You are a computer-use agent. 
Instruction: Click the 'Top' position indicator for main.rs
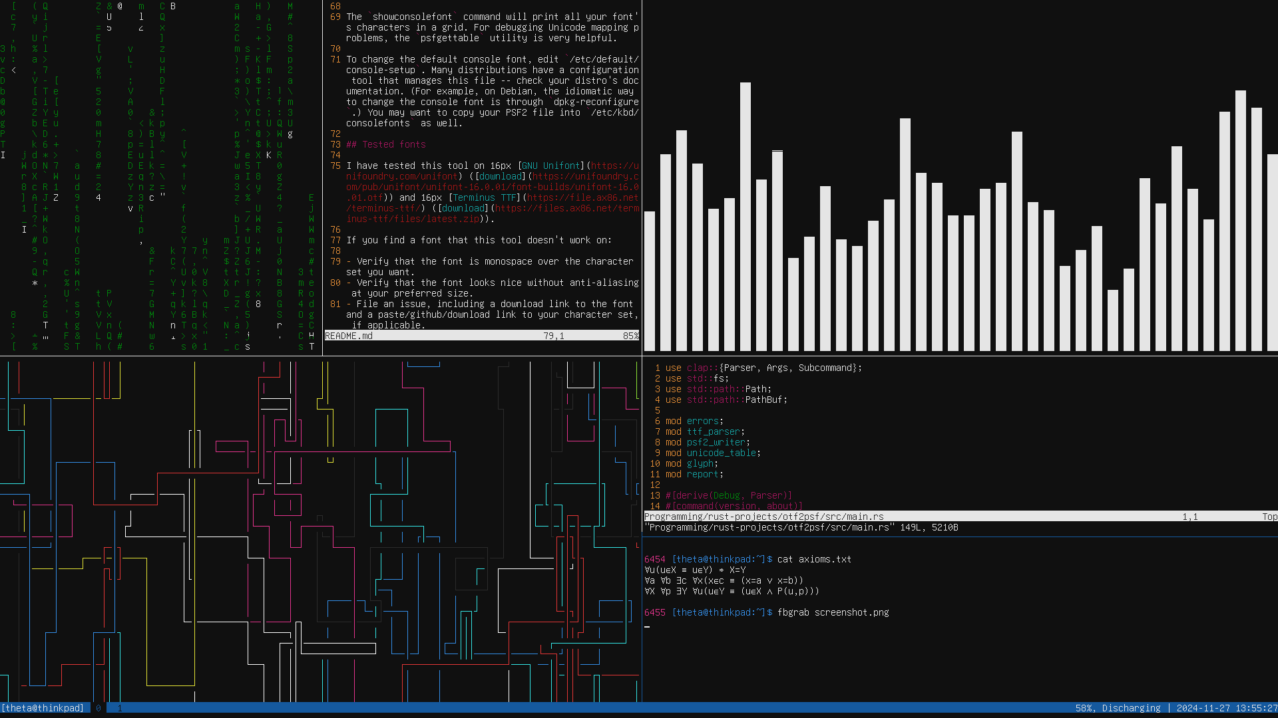click(x=1269, y=517)
